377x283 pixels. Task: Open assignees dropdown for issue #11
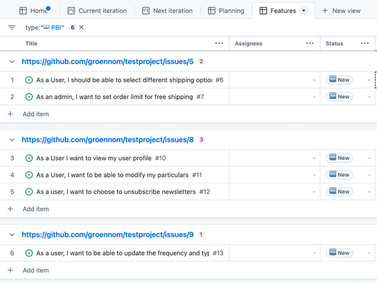tap(314, 175)
